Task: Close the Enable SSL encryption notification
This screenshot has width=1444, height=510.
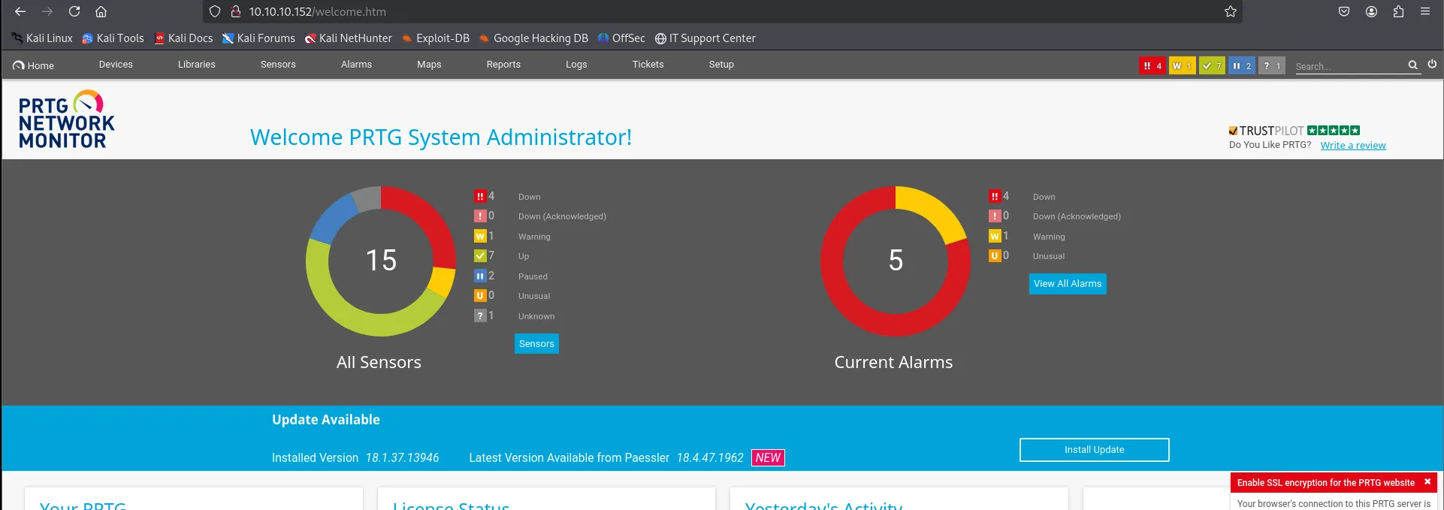Action: click(x=1427, y=481)
